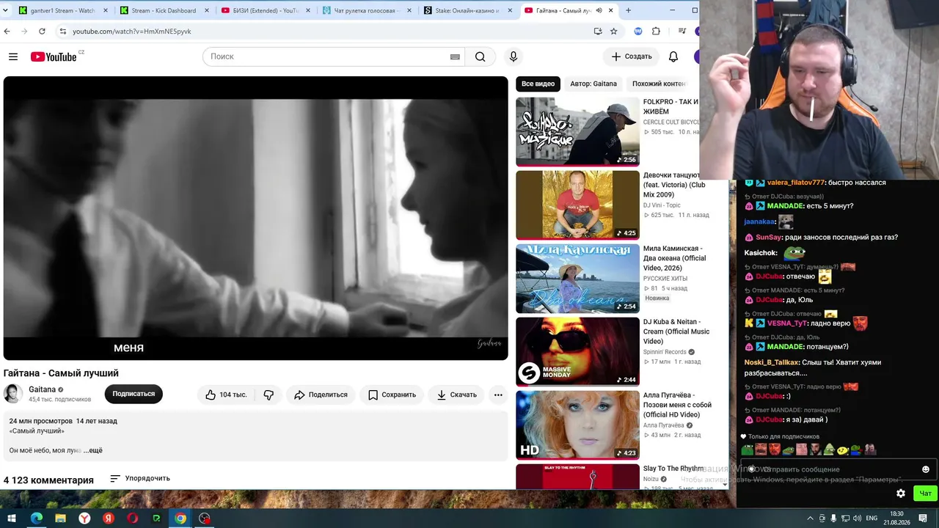Open Gaitana channel avatar
The height and width of the screenshot is (528, 939).
point(12,394)
